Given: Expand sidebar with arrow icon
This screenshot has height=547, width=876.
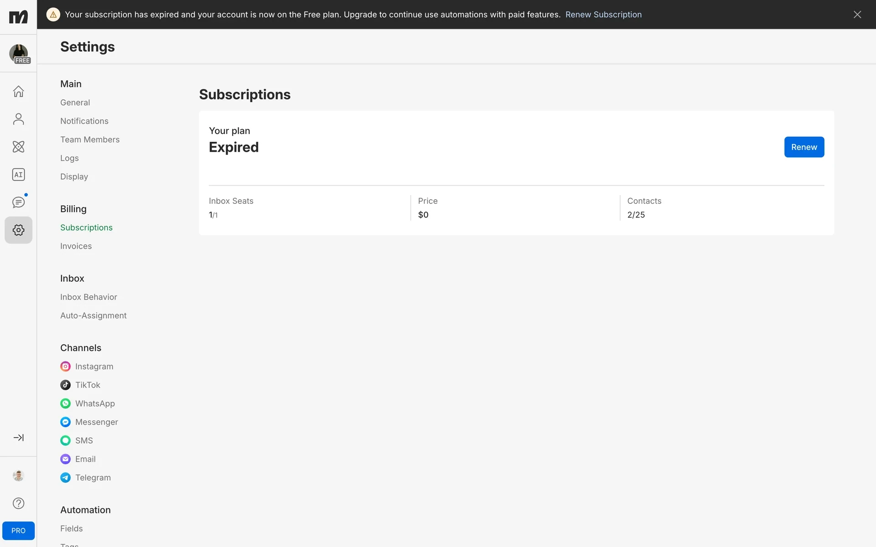Looking at the screenshot, I should [x=18, y=438].
